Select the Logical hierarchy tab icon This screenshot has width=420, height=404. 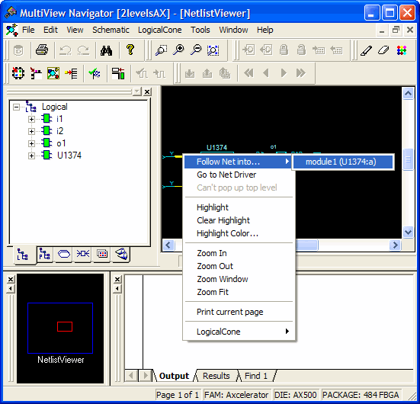coord(23,255)
